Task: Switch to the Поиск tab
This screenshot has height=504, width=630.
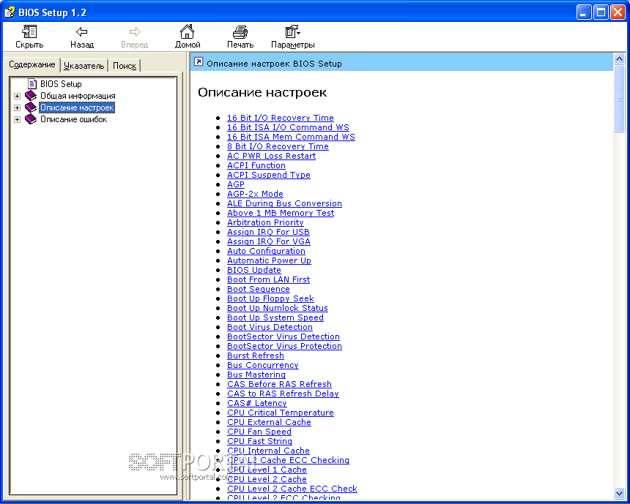Action: [x=124, y=66]
